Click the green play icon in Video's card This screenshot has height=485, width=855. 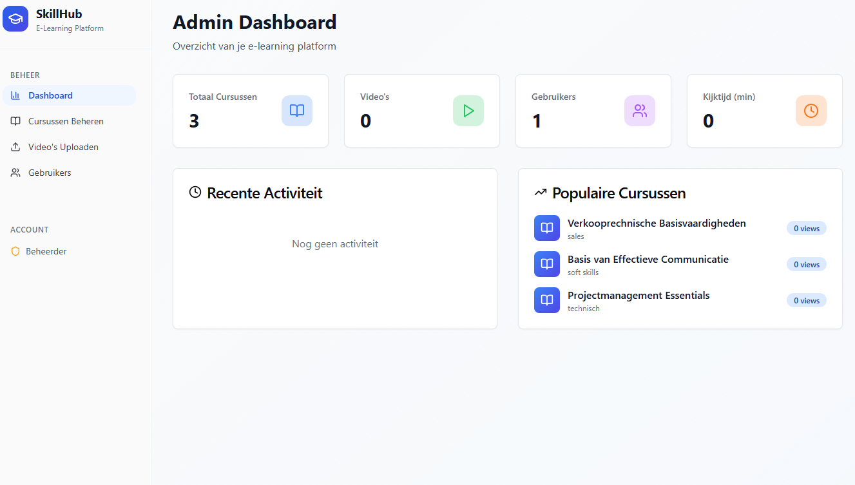pyautogui.click(x=468, y=111)
